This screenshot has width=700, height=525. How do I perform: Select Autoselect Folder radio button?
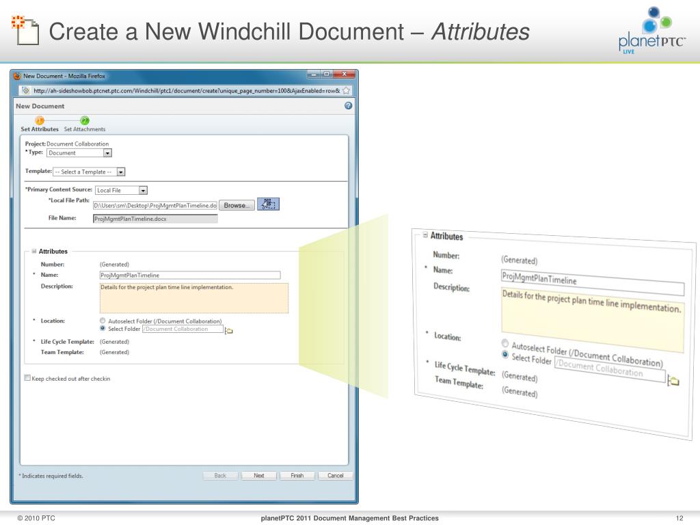[103, 321]
